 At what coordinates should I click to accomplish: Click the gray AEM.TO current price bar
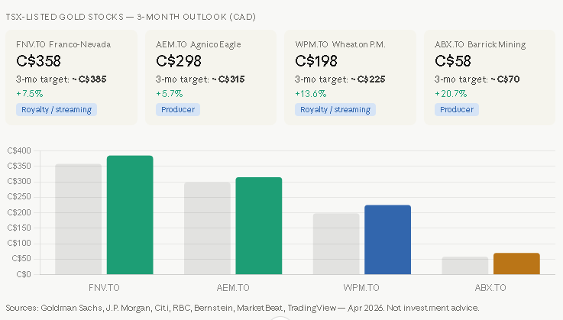[x=207, y=228]
